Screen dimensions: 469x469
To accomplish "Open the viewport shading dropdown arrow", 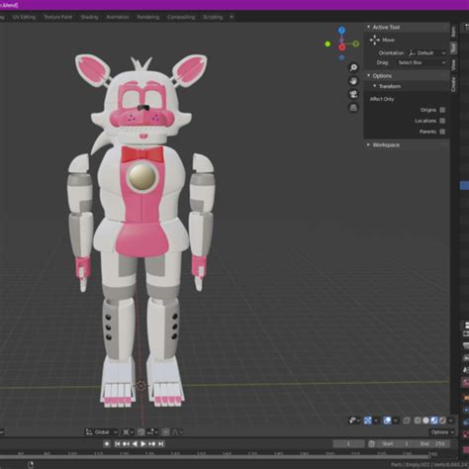I will pyautogui.click(x=451, y=421).
